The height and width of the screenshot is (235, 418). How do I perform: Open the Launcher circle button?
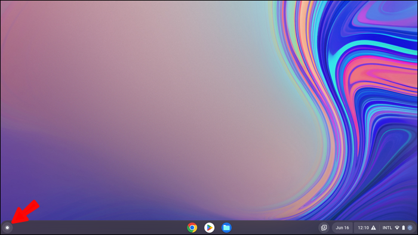tap(7, 228)
